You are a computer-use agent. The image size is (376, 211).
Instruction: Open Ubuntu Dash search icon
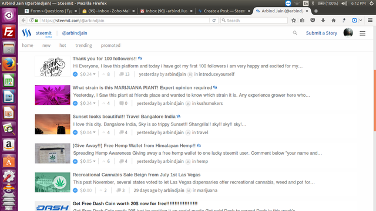(9, 16)
